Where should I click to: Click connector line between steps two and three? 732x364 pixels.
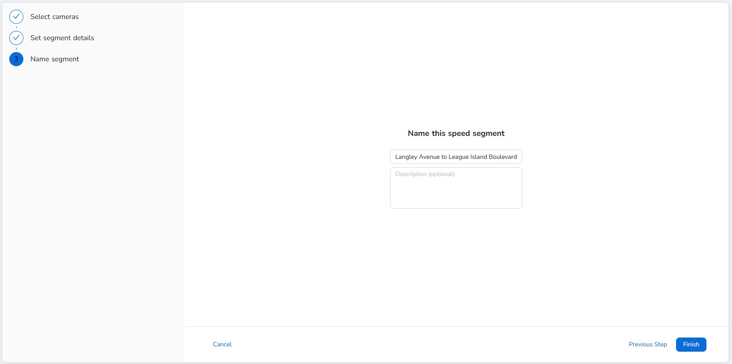tap(16, 49)
